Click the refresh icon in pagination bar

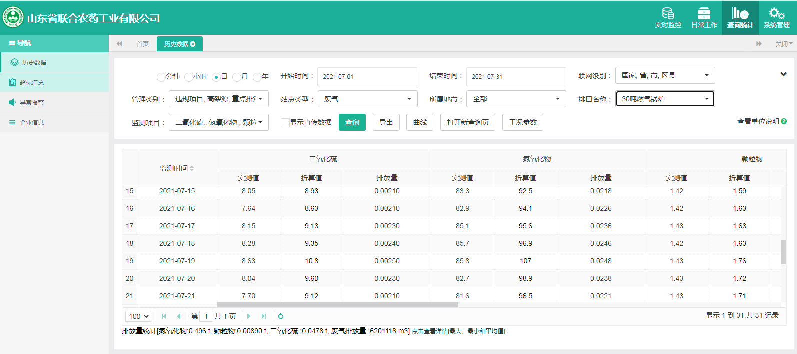(x=281, y=316)
